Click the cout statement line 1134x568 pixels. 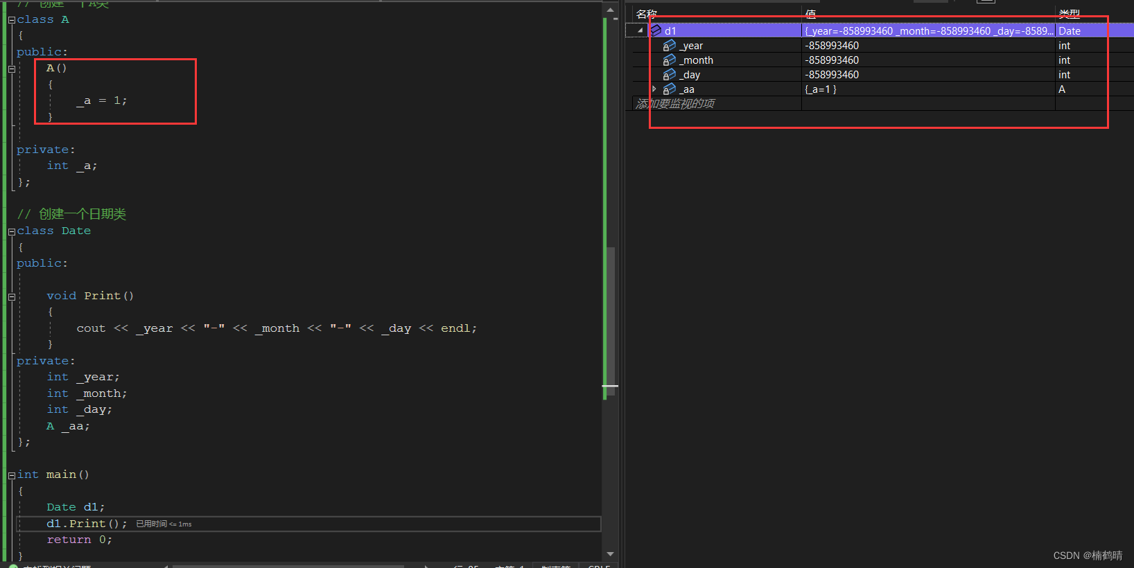coord(277,328)
